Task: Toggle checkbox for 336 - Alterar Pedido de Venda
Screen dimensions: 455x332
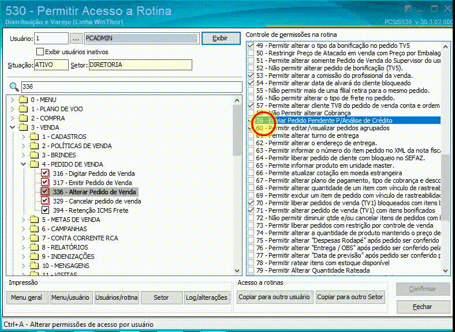Action: tap(45, 192)
